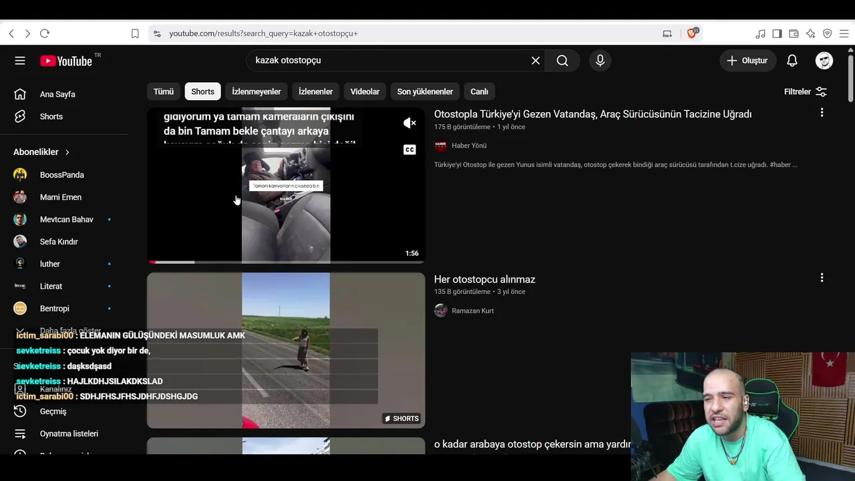Expand the Abonelikler section
The width and height of the screenshot is (855, 481).
(x=41, y=152)
